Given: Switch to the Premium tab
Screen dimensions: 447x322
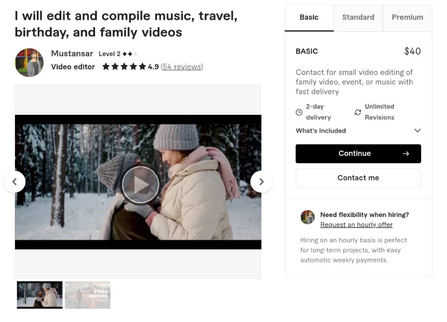Looking at the screenshot, I should click(407, 17).
